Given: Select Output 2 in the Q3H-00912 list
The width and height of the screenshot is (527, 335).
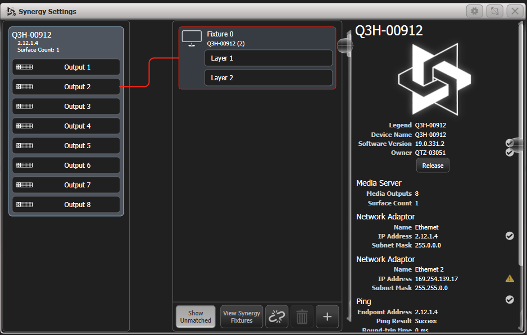Looking at the screenshot, I should click(66, 86).
